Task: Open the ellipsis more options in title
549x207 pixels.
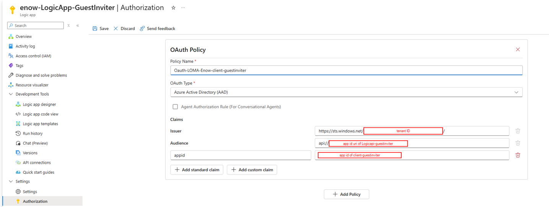Action: tap(183, 8)
